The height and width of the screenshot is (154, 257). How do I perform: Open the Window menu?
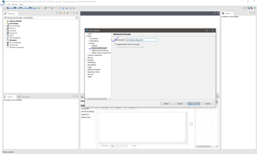15,4
